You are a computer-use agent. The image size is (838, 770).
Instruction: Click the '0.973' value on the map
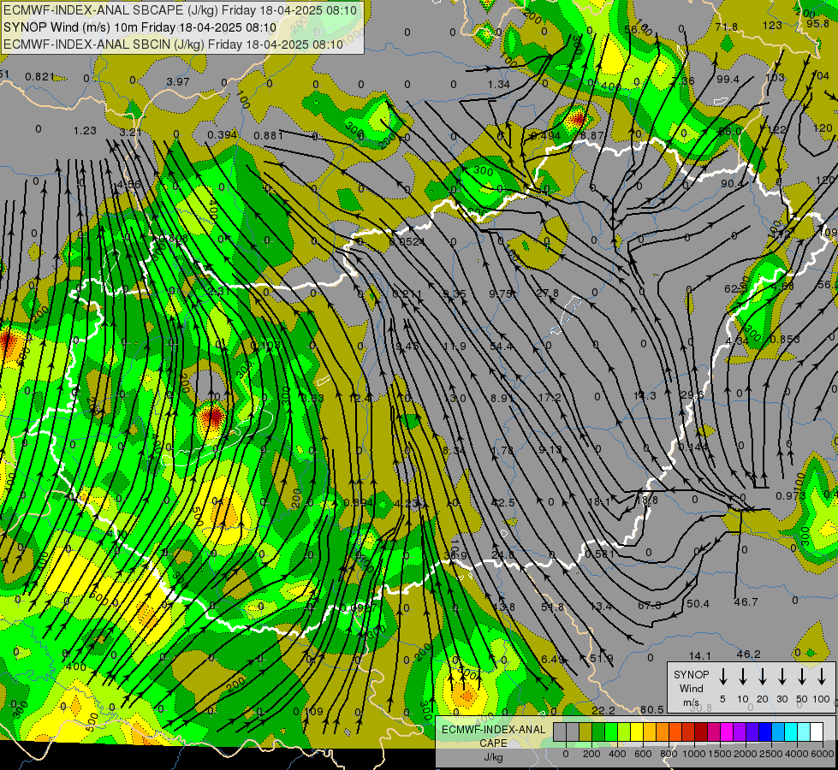coord(790,496)
